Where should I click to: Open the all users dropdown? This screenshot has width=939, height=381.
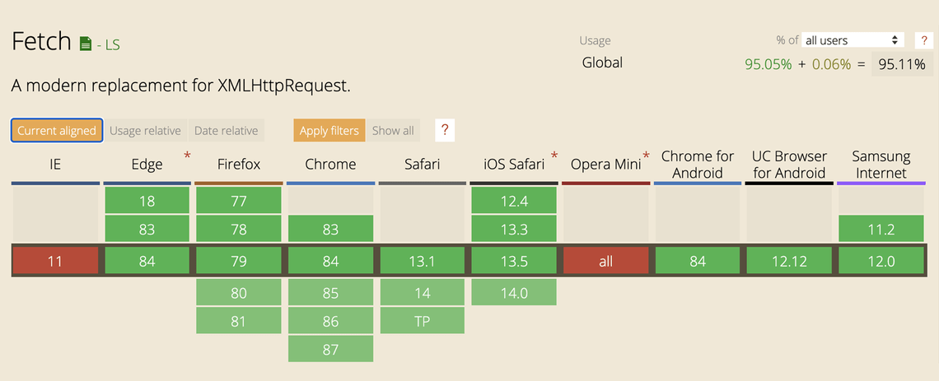(x=853, y=40)
